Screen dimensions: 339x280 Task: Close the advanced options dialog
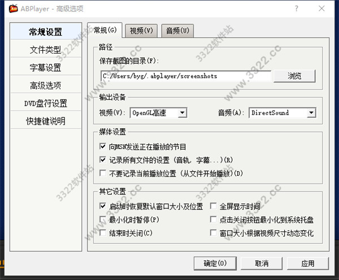(321, 8)
